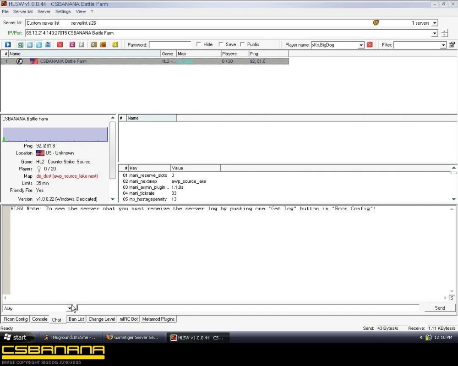Click down arrow of key/value list scrollbar
This screenshot has width=458, height=366.
point(453,199)
